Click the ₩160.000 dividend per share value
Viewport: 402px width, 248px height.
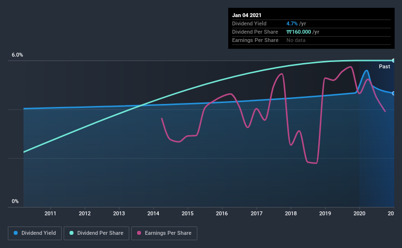click(x=299, y=32)
